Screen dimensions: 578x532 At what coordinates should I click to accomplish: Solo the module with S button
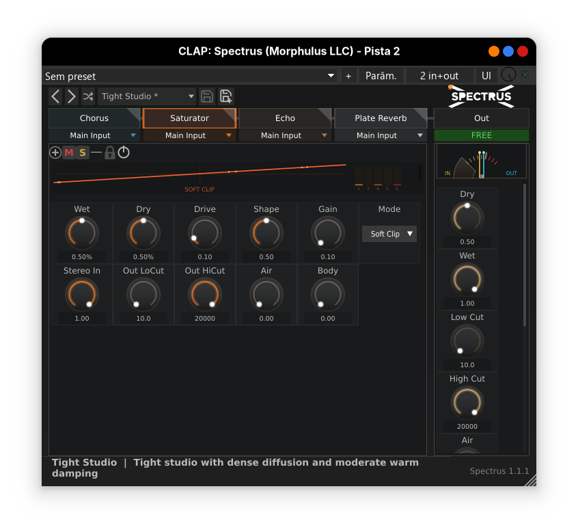(x=83, y=152)
